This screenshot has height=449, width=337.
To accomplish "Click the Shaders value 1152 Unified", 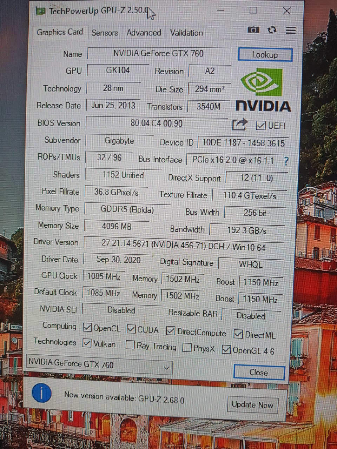I will [123, 175].
